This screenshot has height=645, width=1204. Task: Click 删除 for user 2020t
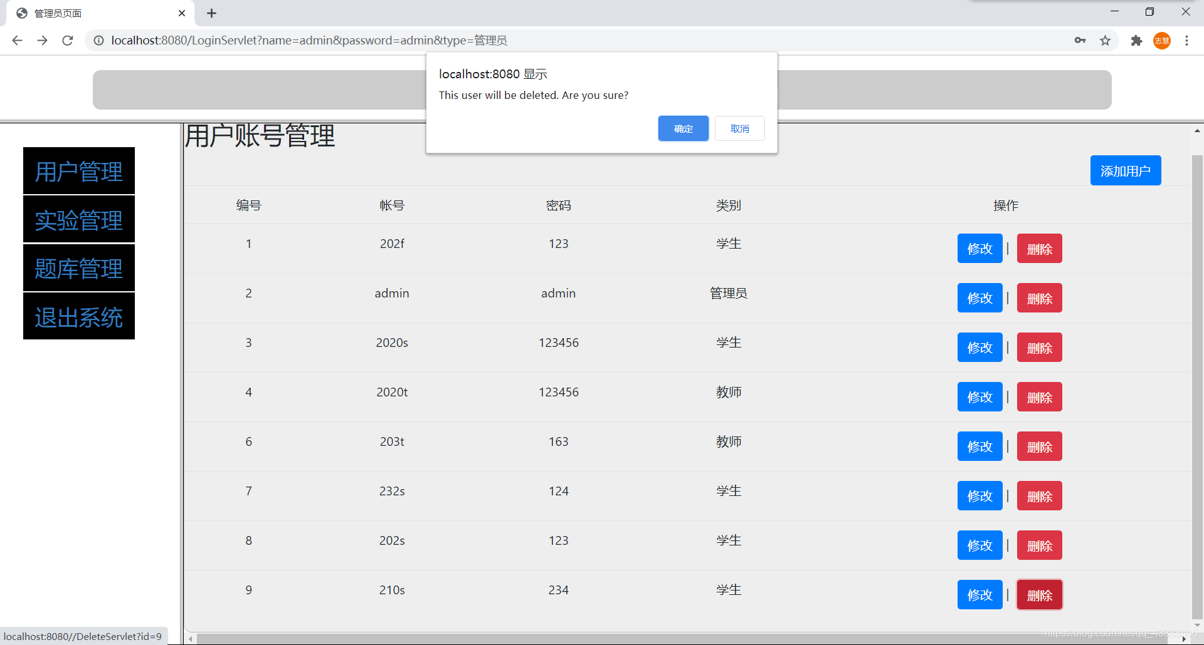click(1039, 397)
